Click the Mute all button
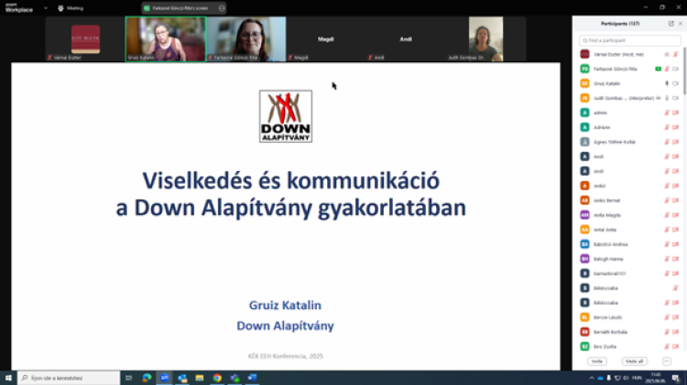Image resolution: width=687 pixels, height=385 pixels. click(634, 361)
